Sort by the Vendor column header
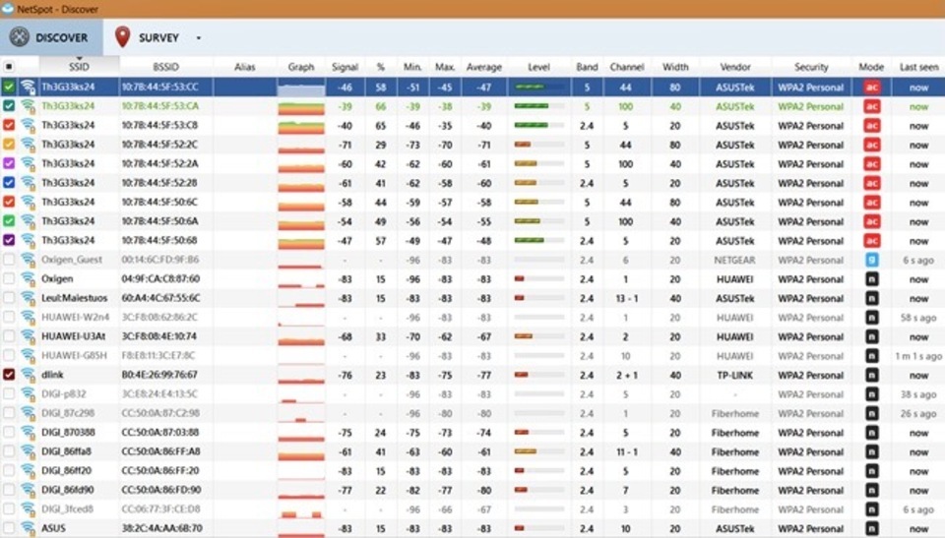This screenshot has height=538, width=945. 735,67
